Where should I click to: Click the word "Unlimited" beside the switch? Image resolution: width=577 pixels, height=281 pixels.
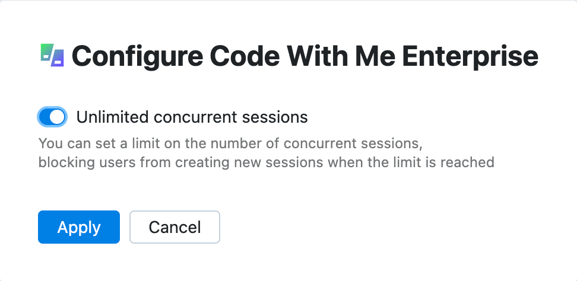[x=112, y=117]
